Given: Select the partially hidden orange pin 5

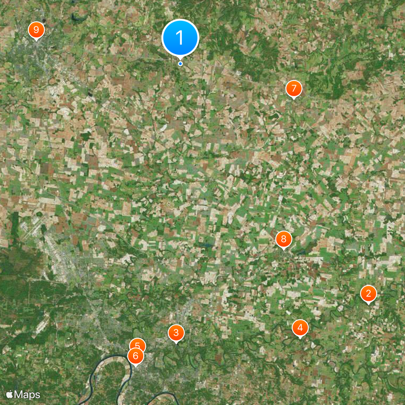Looking at the screenshot, I should tap(138, 343).
